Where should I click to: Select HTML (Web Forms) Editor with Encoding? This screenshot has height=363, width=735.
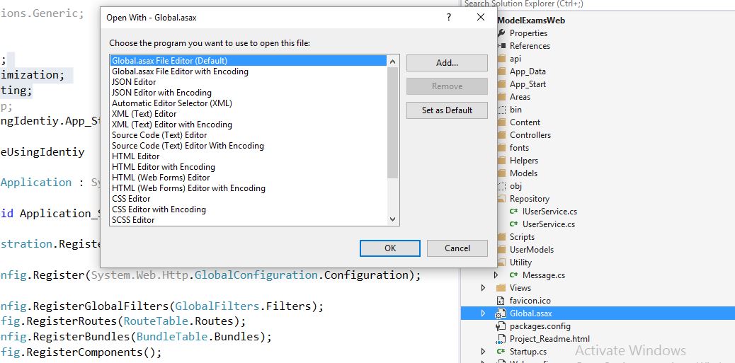tap(188, 188)
